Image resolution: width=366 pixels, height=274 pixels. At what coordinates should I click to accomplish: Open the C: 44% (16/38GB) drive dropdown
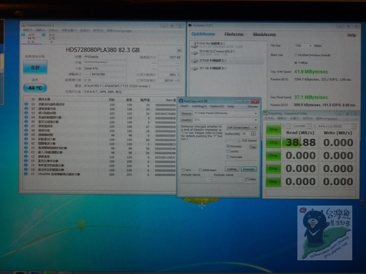354,126
